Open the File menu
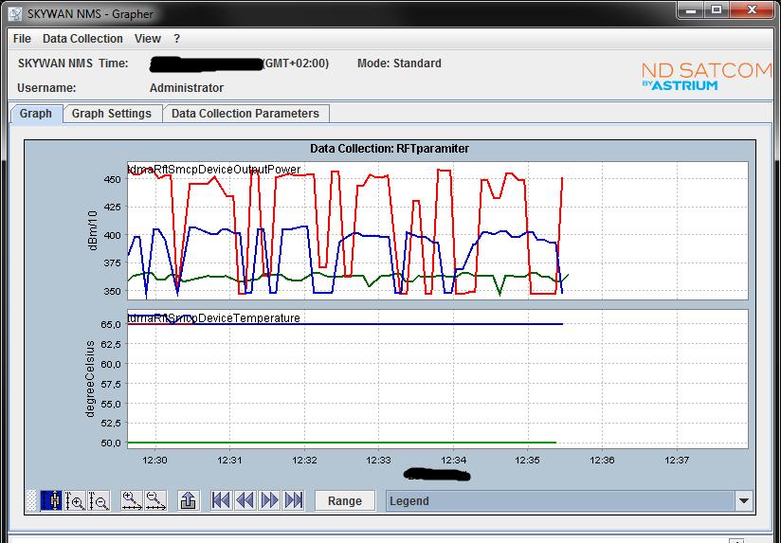Screen dimensions: 781x543 (22, 38)
